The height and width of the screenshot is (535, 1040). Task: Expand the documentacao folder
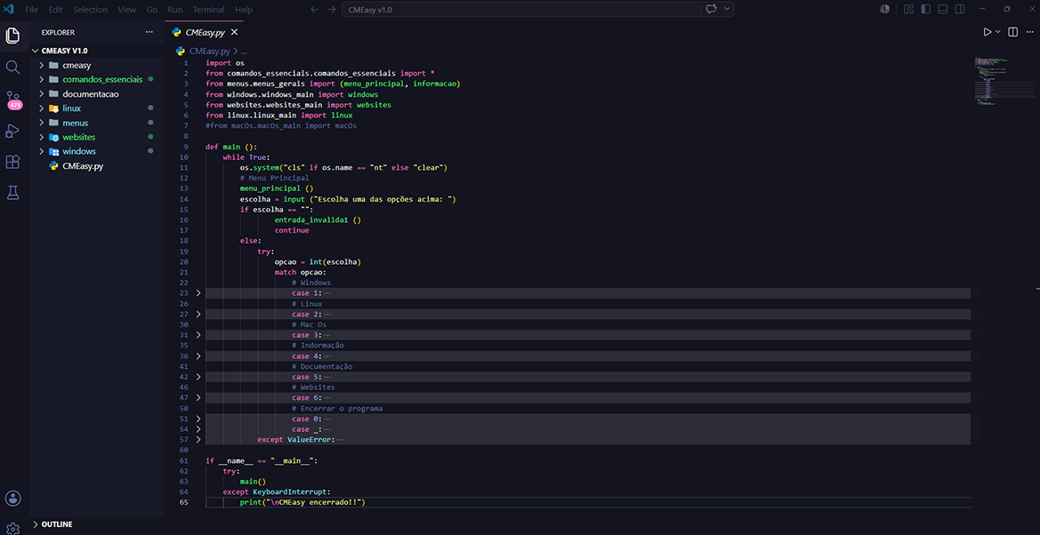click(41, 94)
